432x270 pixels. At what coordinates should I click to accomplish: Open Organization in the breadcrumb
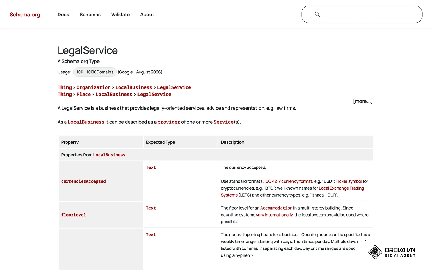pos(93,87)
